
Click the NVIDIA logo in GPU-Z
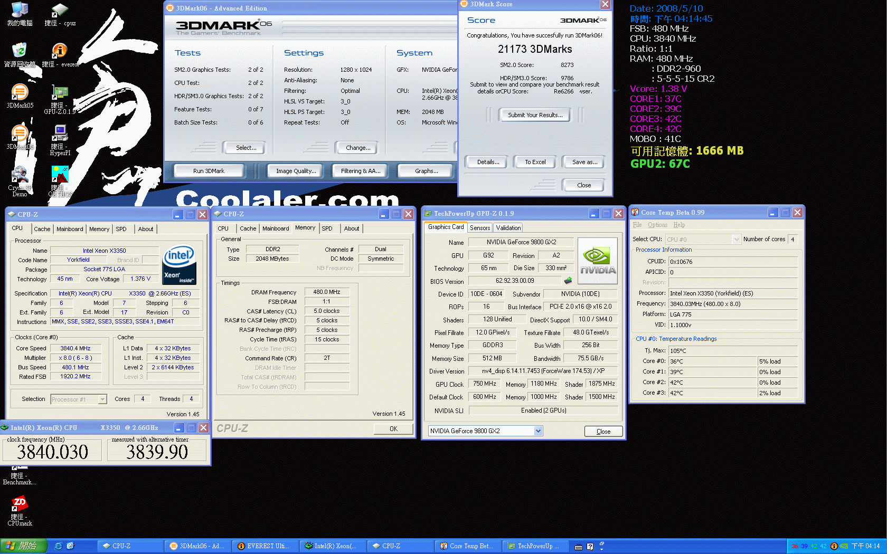tap(598, 261)
